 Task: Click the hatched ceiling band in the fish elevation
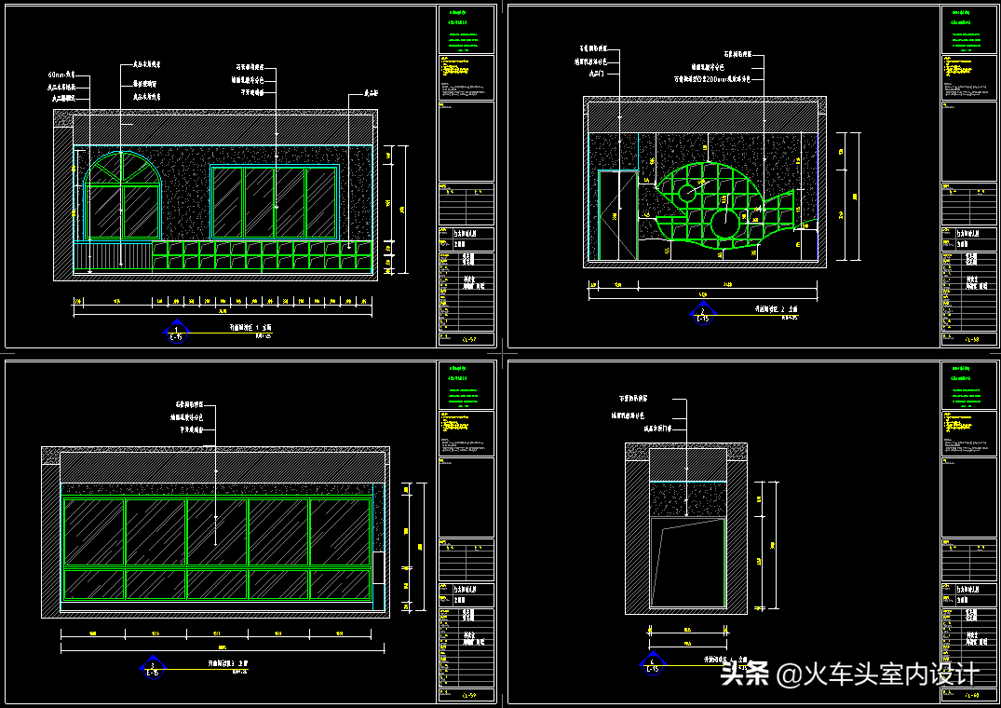705,116
